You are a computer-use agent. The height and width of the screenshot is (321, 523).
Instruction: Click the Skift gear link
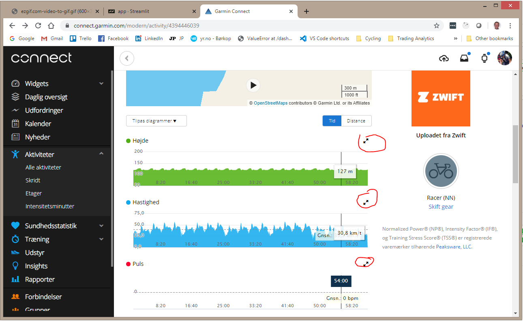(x=441, y=206)
